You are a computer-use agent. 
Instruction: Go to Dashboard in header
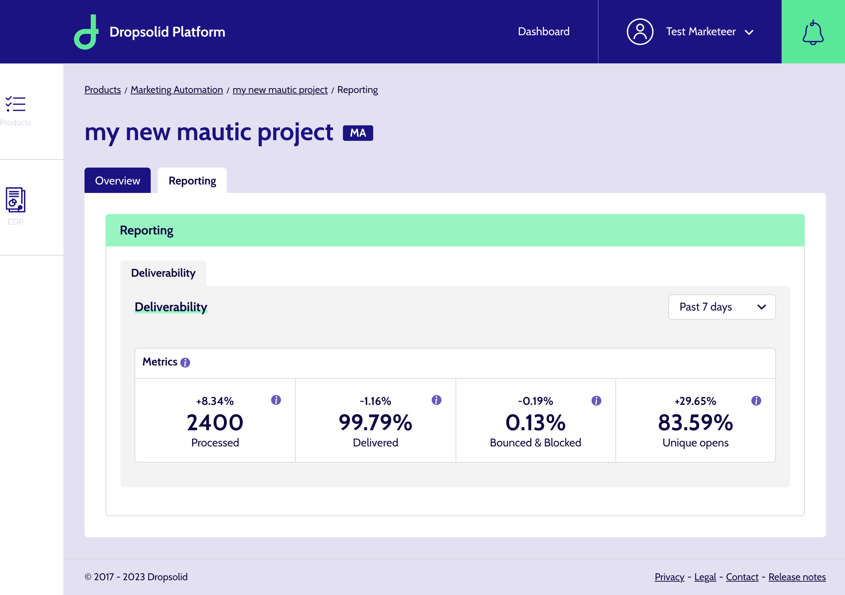click(x=544, y=32)
